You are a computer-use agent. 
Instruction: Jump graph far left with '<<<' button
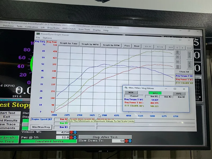[171, 47]
